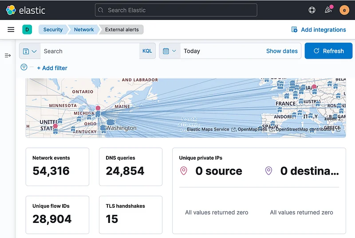Click the Show dates link
Screen dimensions: 355x238
pyautogui.click(x=282, y=51)
